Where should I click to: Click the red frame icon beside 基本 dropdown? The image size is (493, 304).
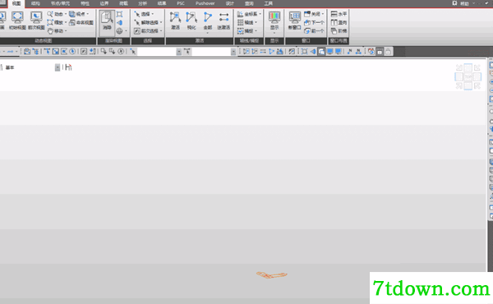[x=68, y=67]
